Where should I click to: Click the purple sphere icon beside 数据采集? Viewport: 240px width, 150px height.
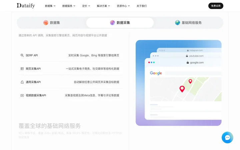(112, 23)
